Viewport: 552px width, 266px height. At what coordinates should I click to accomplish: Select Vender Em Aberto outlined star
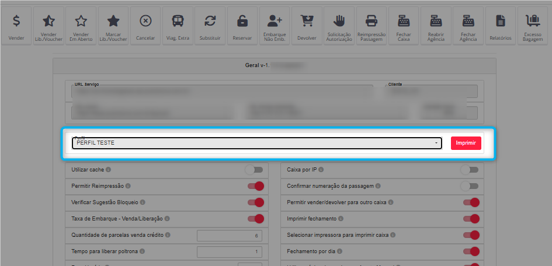pyautogui.click(x=81, y=21)
